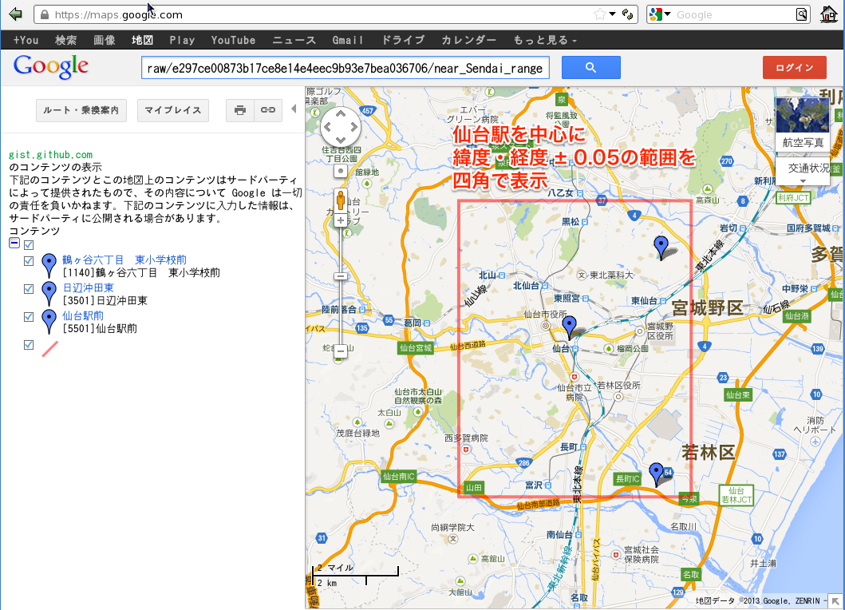Open マイプレイス
The image size is (845, 610).
[173, 110]
